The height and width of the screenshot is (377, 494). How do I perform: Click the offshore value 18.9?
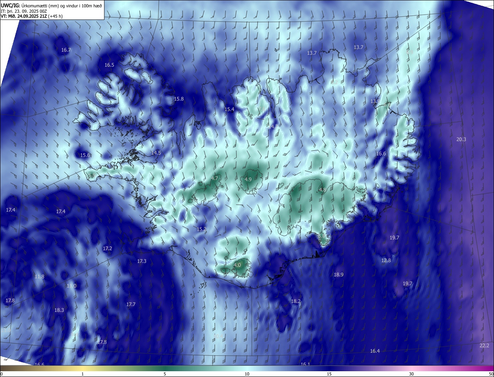(x=338, y=274)
